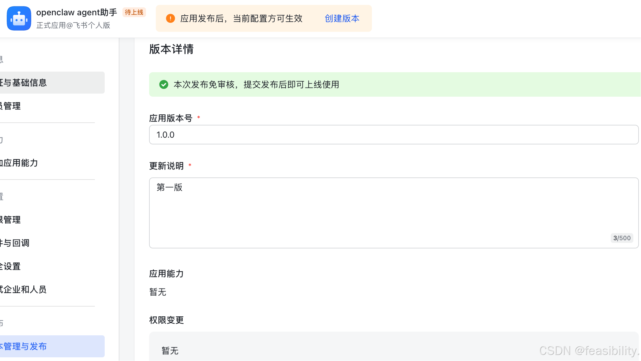Open the 成员管理 sidebar entry
Viewport: 641px width, 361px height.
tap(11, 106)
